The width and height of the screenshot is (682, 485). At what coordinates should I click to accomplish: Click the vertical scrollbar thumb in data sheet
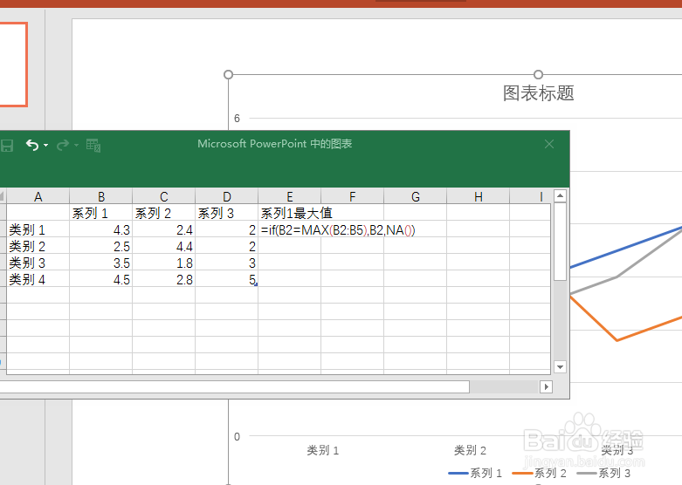tap(560, 242)
